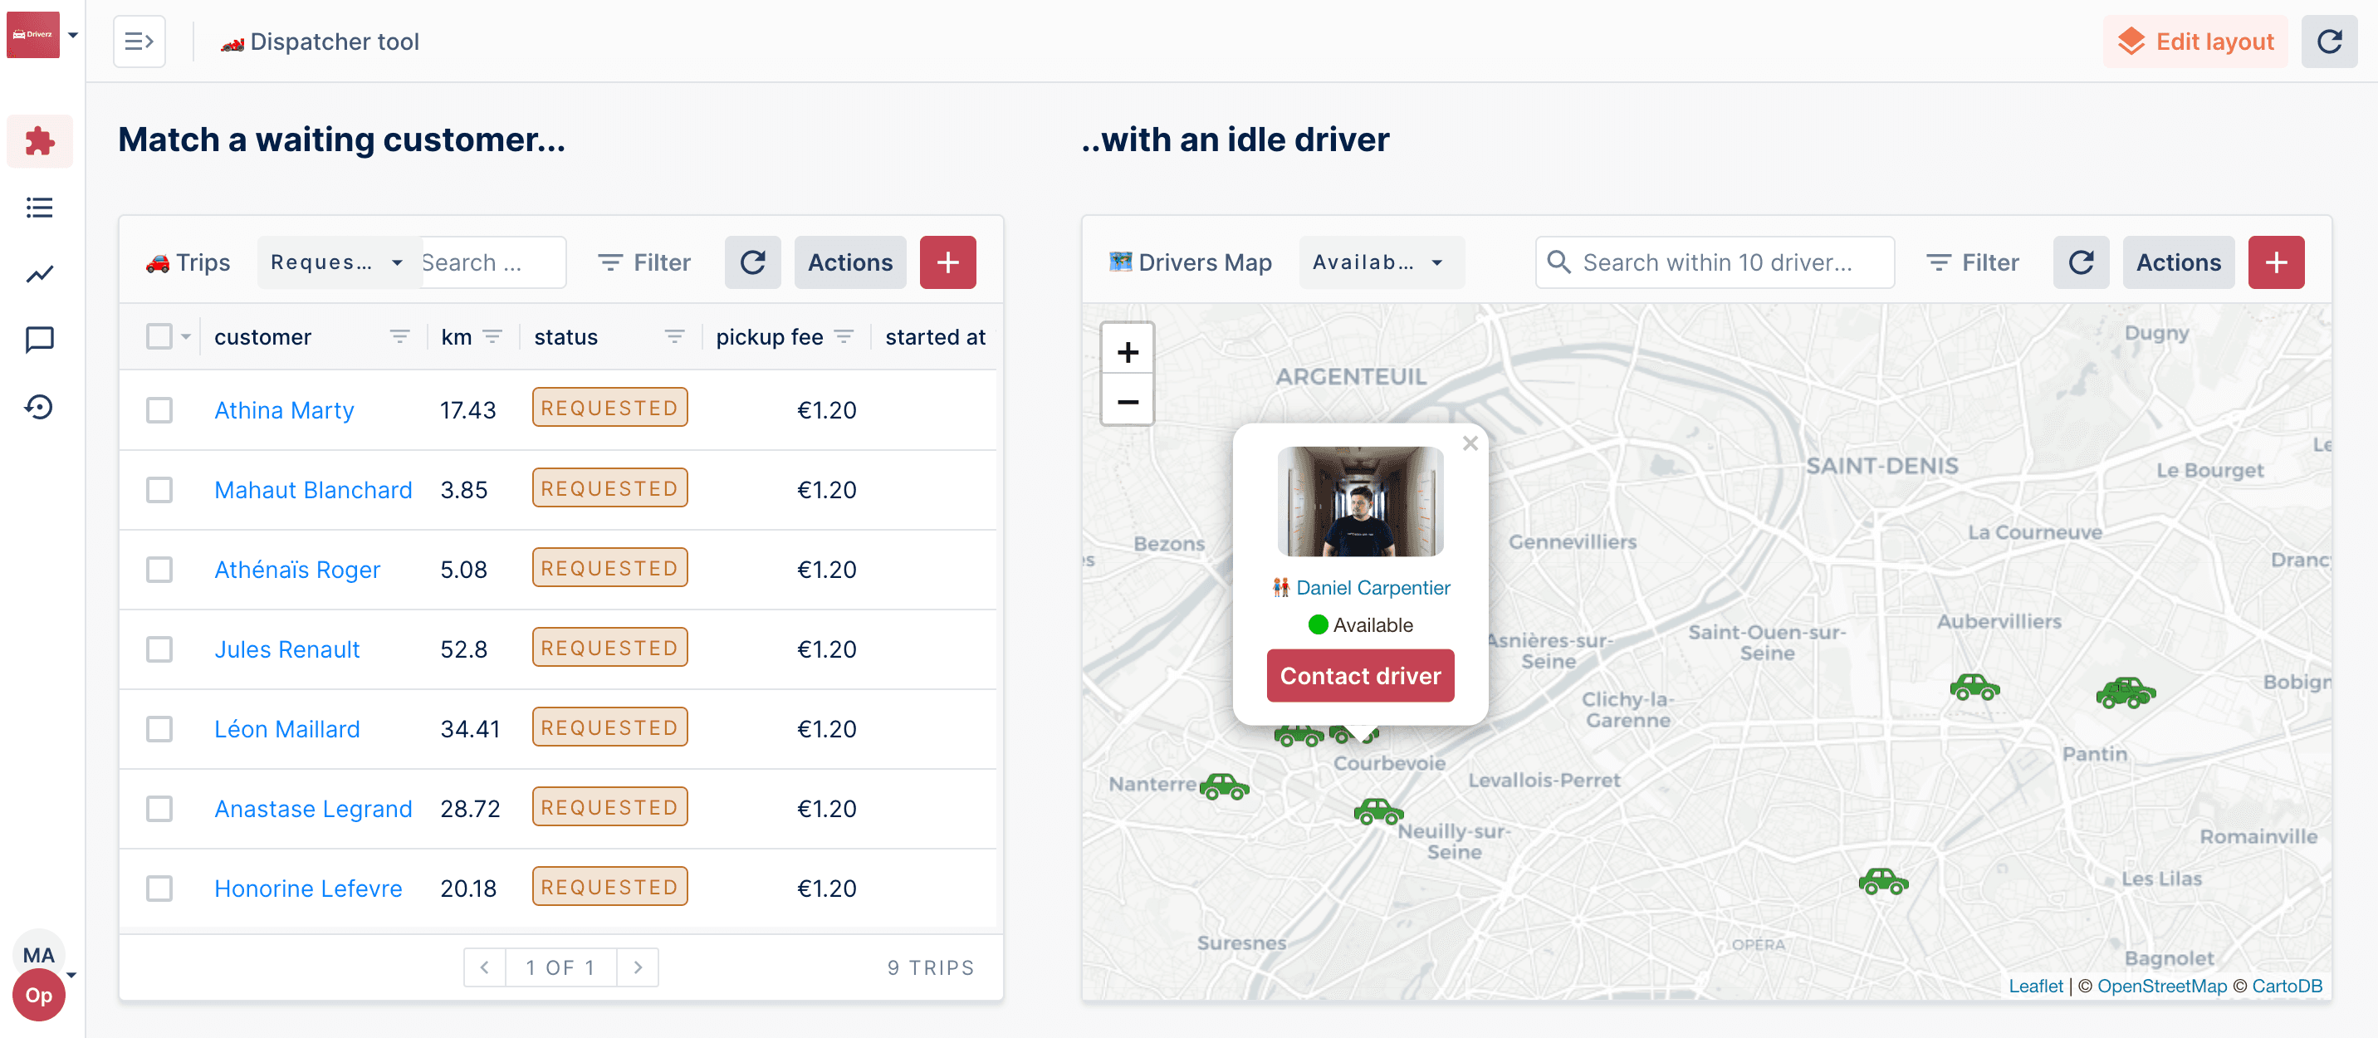The image size is (2378, 1038).
Task: Open the analytics trend-line sidebar icon
Action: tap(39, 274)
